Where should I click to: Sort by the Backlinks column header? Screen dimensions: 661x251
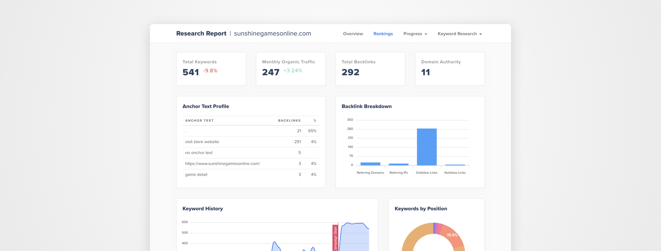pos(289,121)
